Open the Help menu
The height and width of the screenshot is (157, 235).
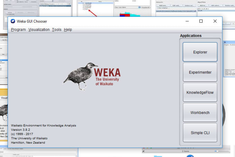tap(68, 30)
